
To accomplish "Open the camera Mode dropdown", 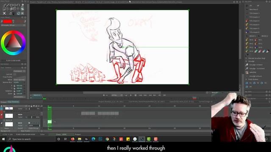I will coord(19,80).
